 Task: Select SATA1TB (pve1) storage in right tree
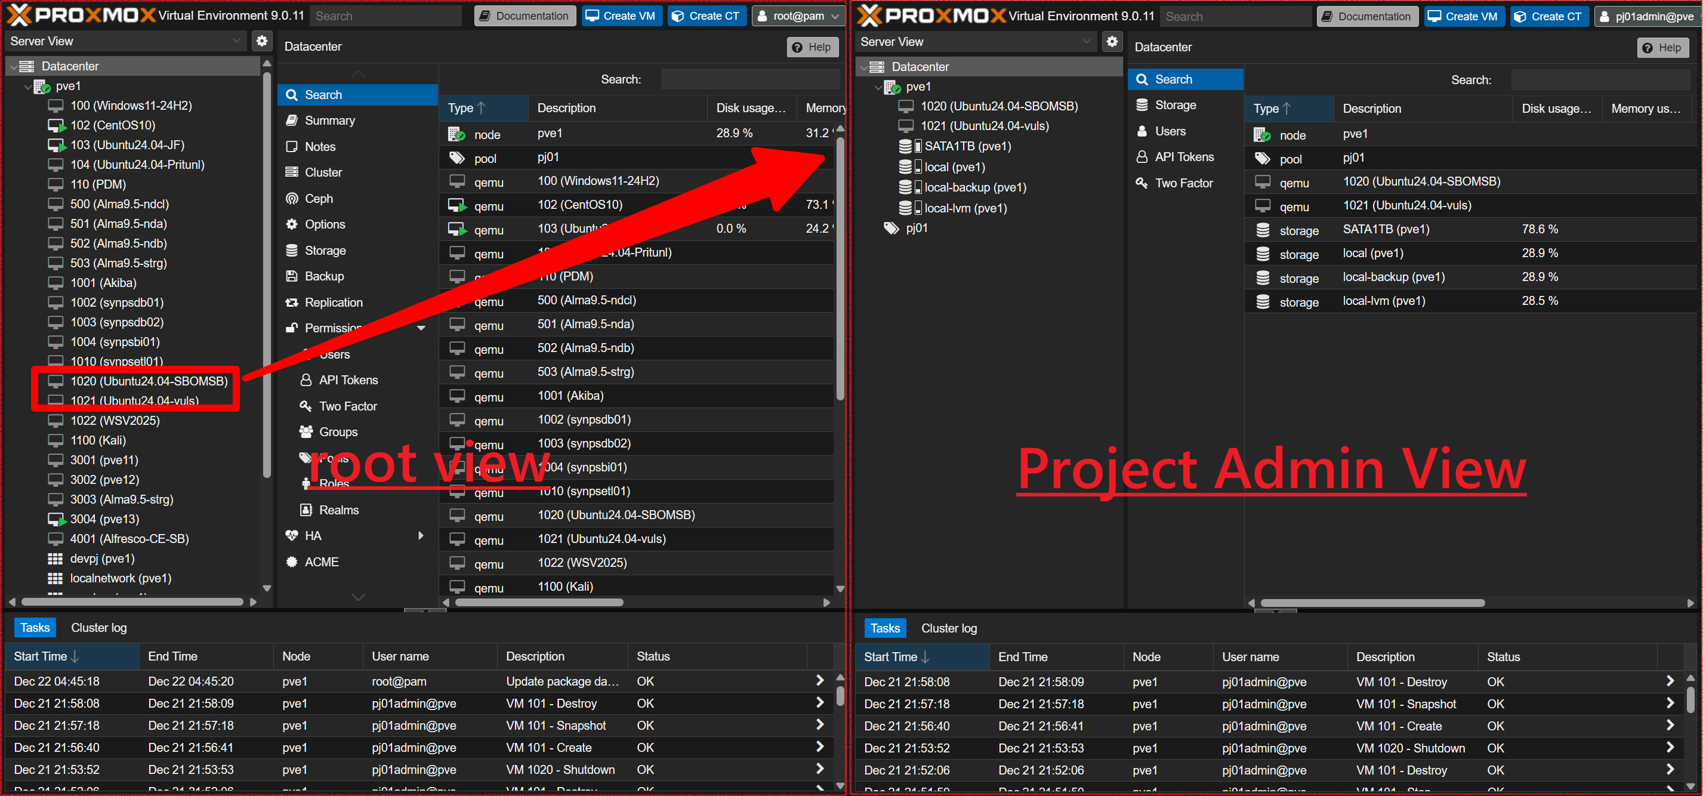[x=967, y=146]
